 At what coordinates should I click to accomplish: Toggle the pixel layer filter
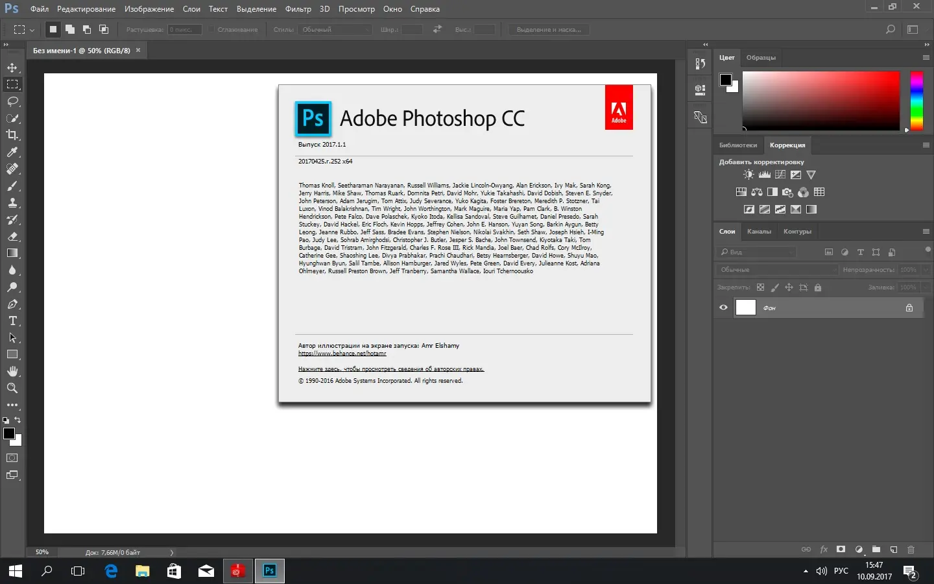click(x=829, y=252)
